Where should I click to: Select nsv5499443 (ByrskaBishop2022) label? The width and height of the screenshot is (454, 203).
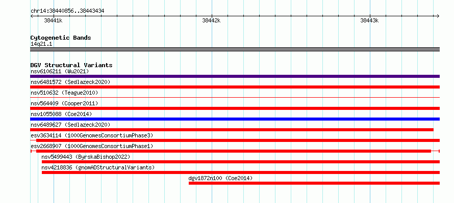coord(86,157)
